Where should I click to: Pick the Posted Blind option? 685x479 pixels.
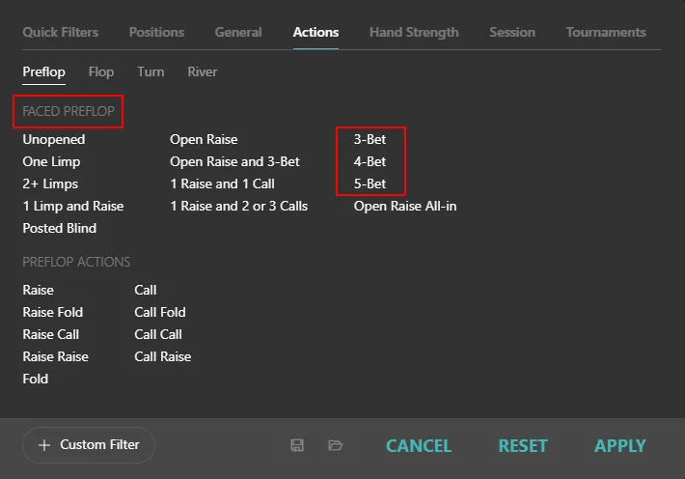(60, 228)
